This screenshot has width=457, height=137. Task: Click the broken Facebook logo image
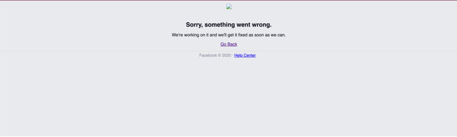pos(229,6)
